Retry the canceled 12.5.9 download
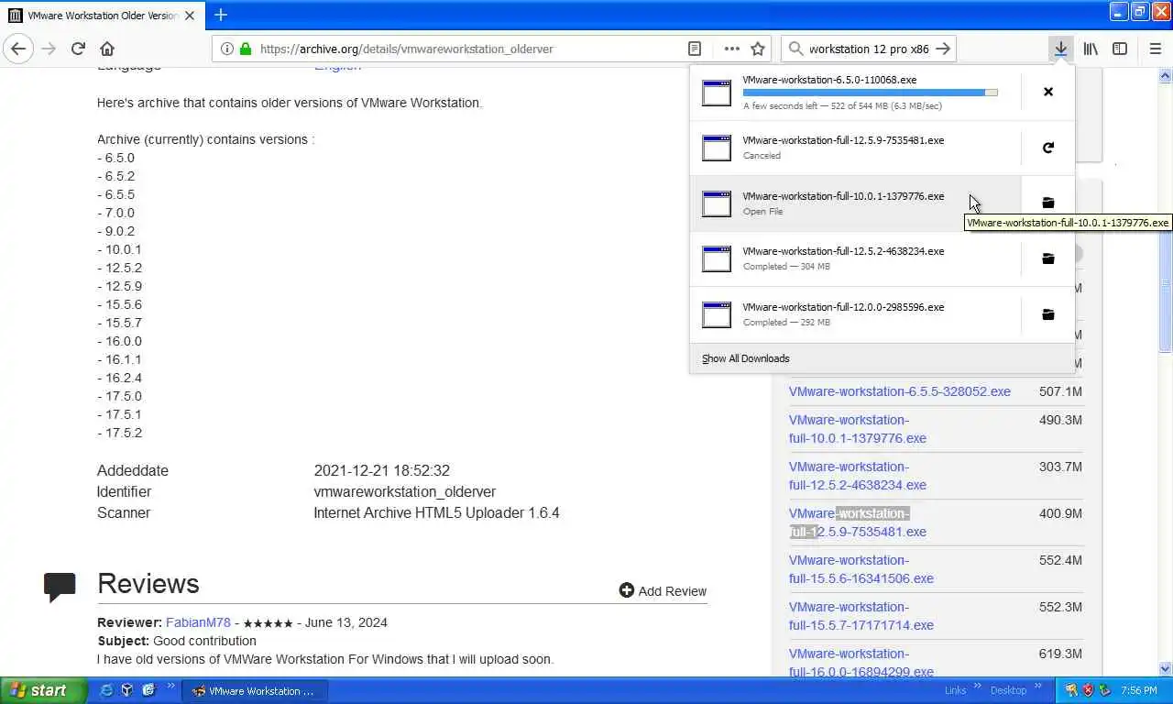The height and width of the screenshot is (704, 1173). point(1048,148)
